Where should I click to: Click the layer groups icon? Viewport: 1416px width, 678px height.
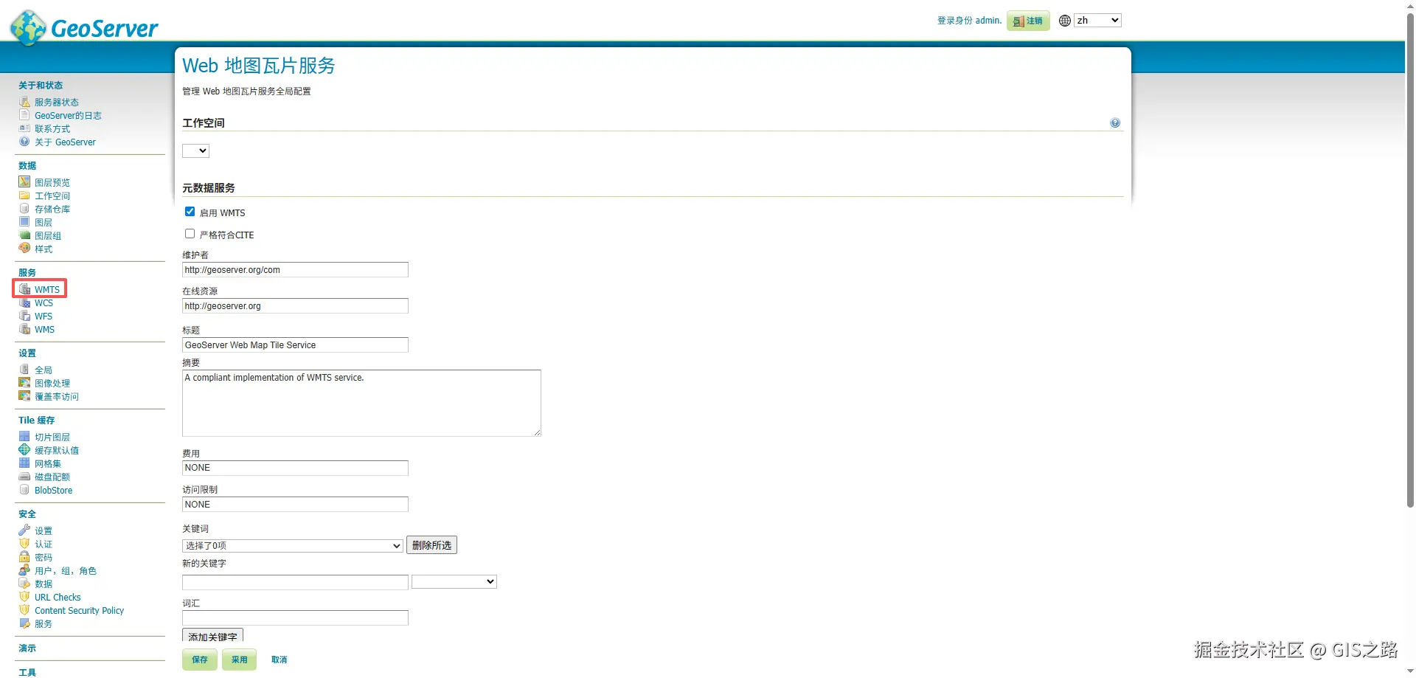tap(24, 235)
